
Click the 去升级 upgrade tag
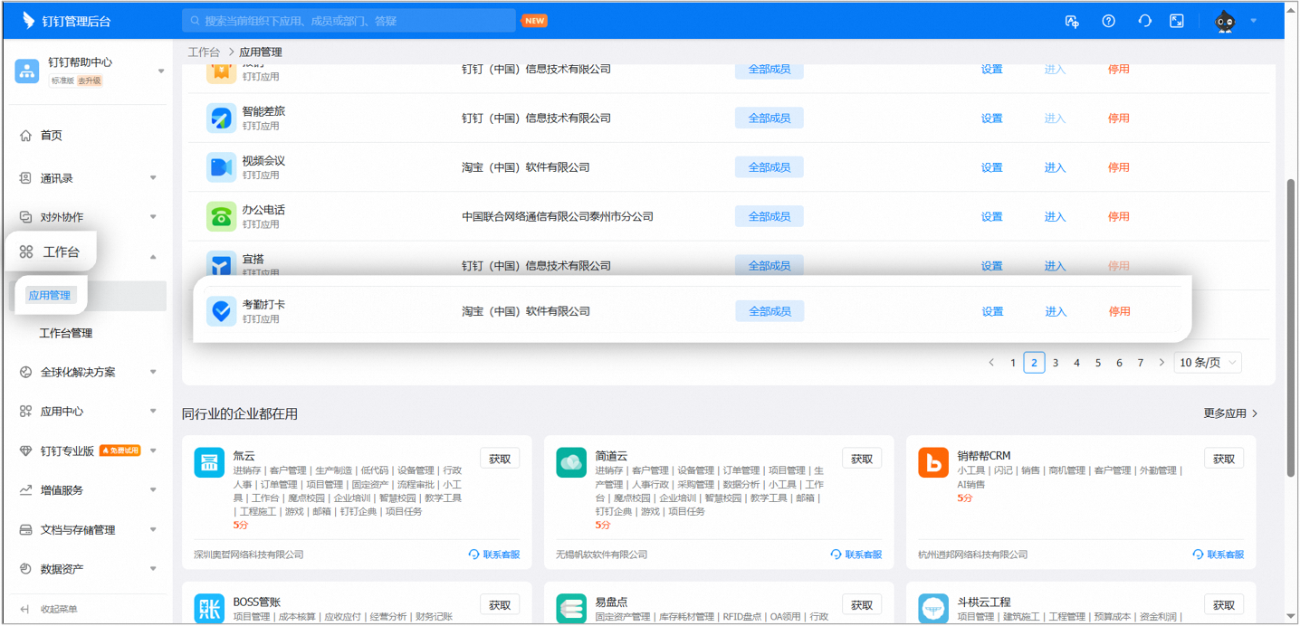coord(90,81)
